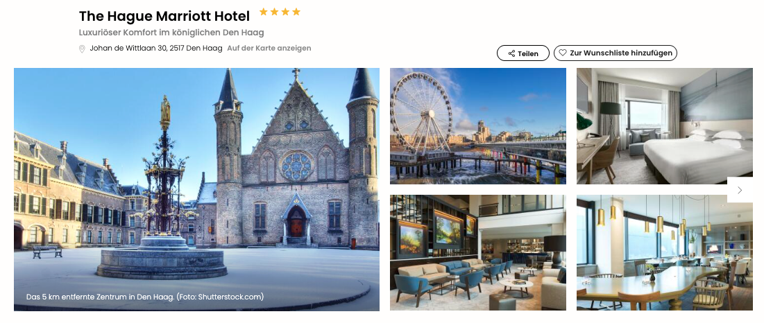
Task: Click the location pin icon beside address
Action: (x=82, y=49)
